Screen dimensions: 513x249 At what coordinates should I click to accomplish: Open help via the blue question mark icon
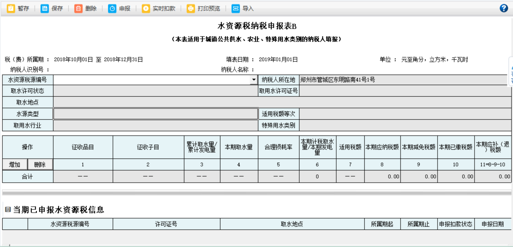(x=504, y=8)
